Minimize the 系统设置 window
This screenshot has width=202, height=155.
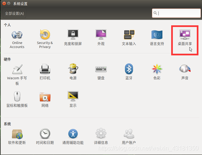9,3
